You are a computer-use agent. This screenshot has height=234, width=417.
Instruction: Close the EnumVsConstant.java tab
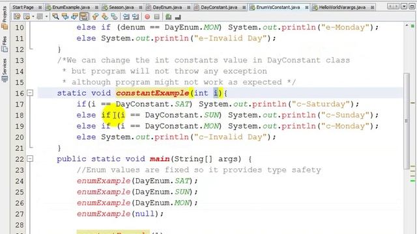(x=307, y=7)
